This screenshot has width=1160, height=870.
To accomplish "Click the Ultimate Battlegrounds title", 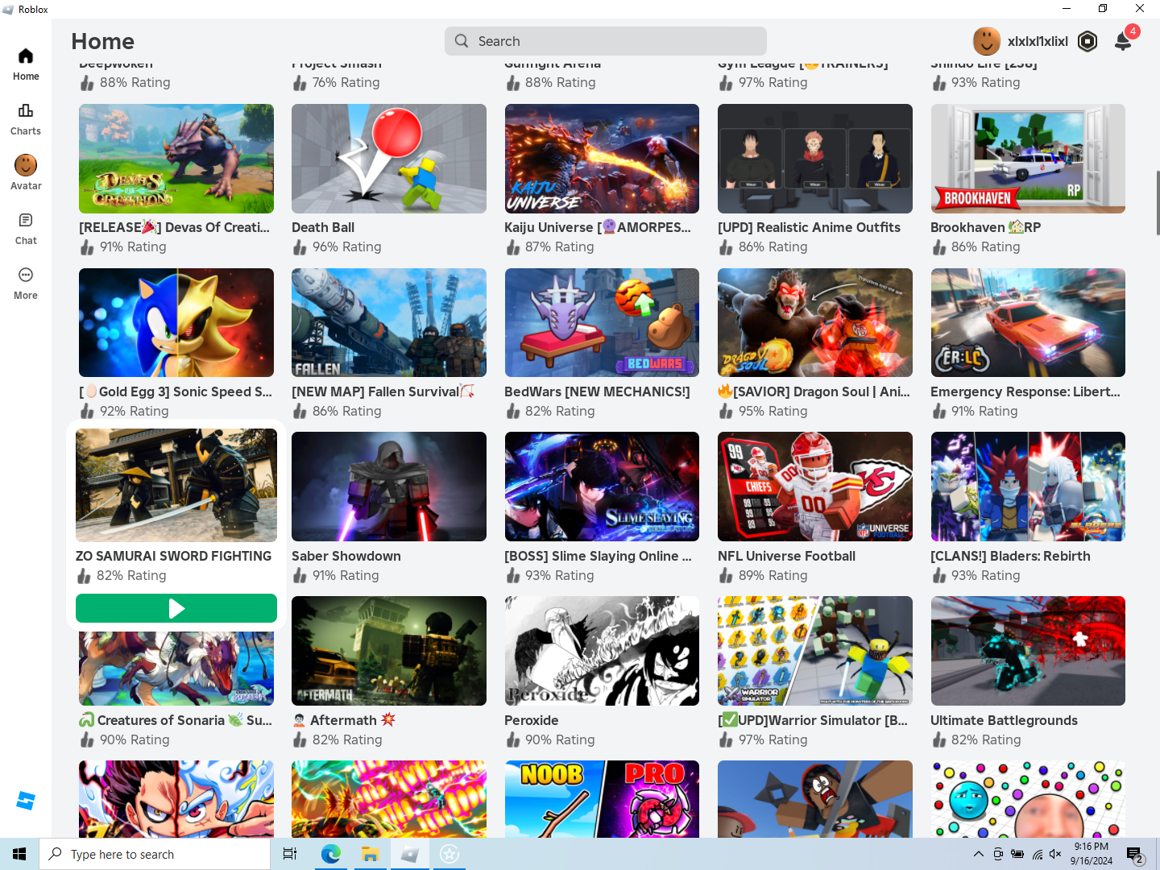I will (1004, 720).
